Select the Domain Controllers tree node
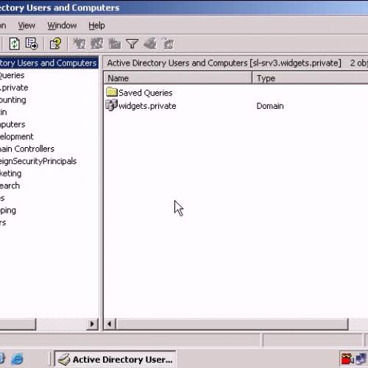The width and height of the screenshot is (368, 368). (27, 149)
